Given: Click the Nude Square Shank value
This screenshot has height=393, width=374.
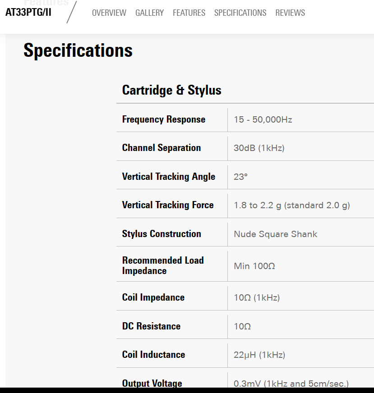Looking at the screenshot, I should [275, 234].
